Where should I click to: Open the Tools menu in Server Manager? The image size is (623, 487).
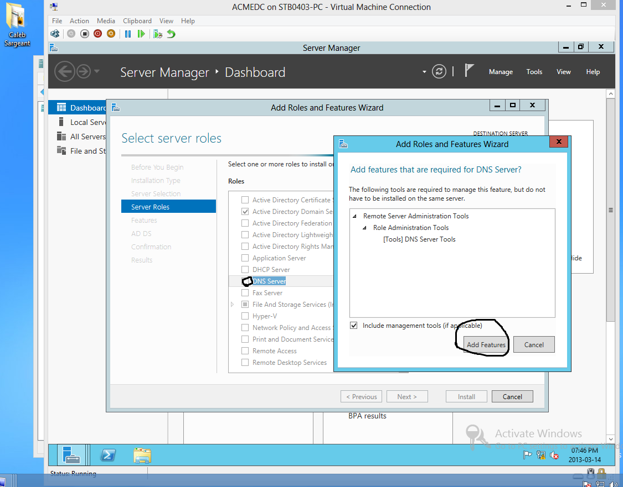point(534,72)
